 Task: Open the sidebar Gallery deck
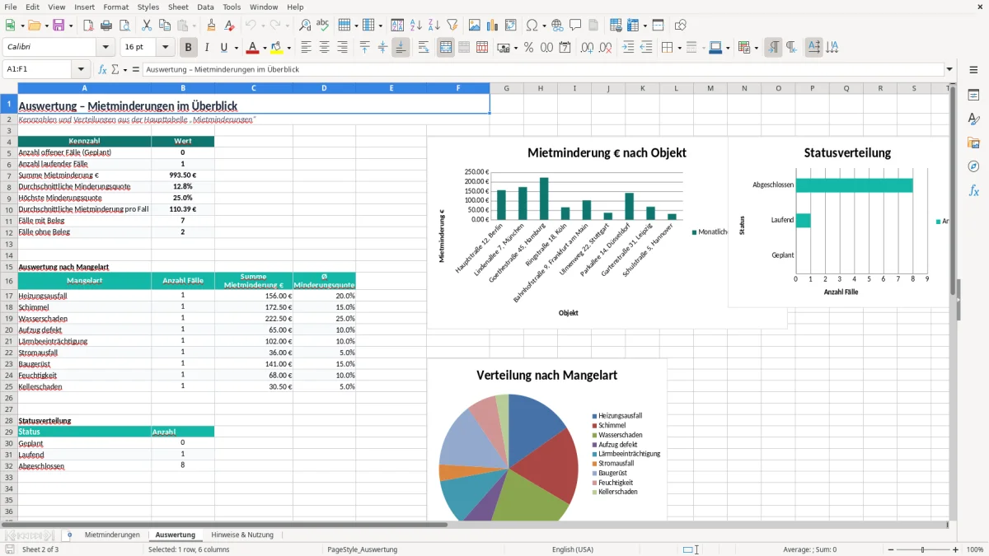973,143
